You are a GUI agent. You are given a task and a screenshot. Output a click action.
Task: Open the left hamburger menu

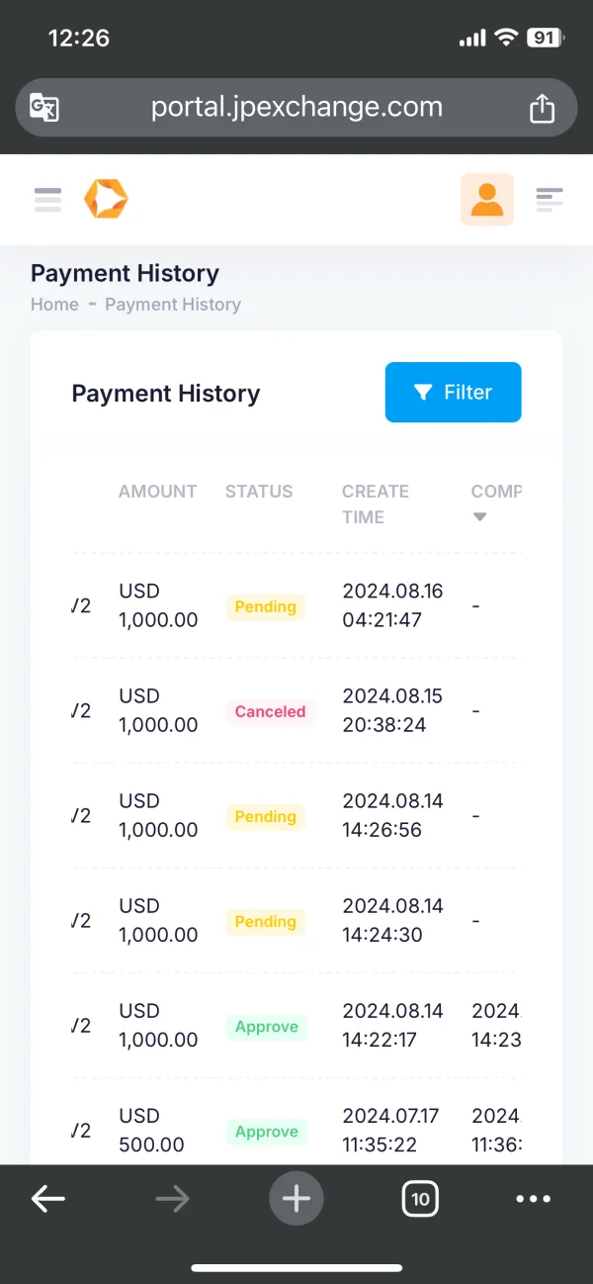(x=47, y=200)
